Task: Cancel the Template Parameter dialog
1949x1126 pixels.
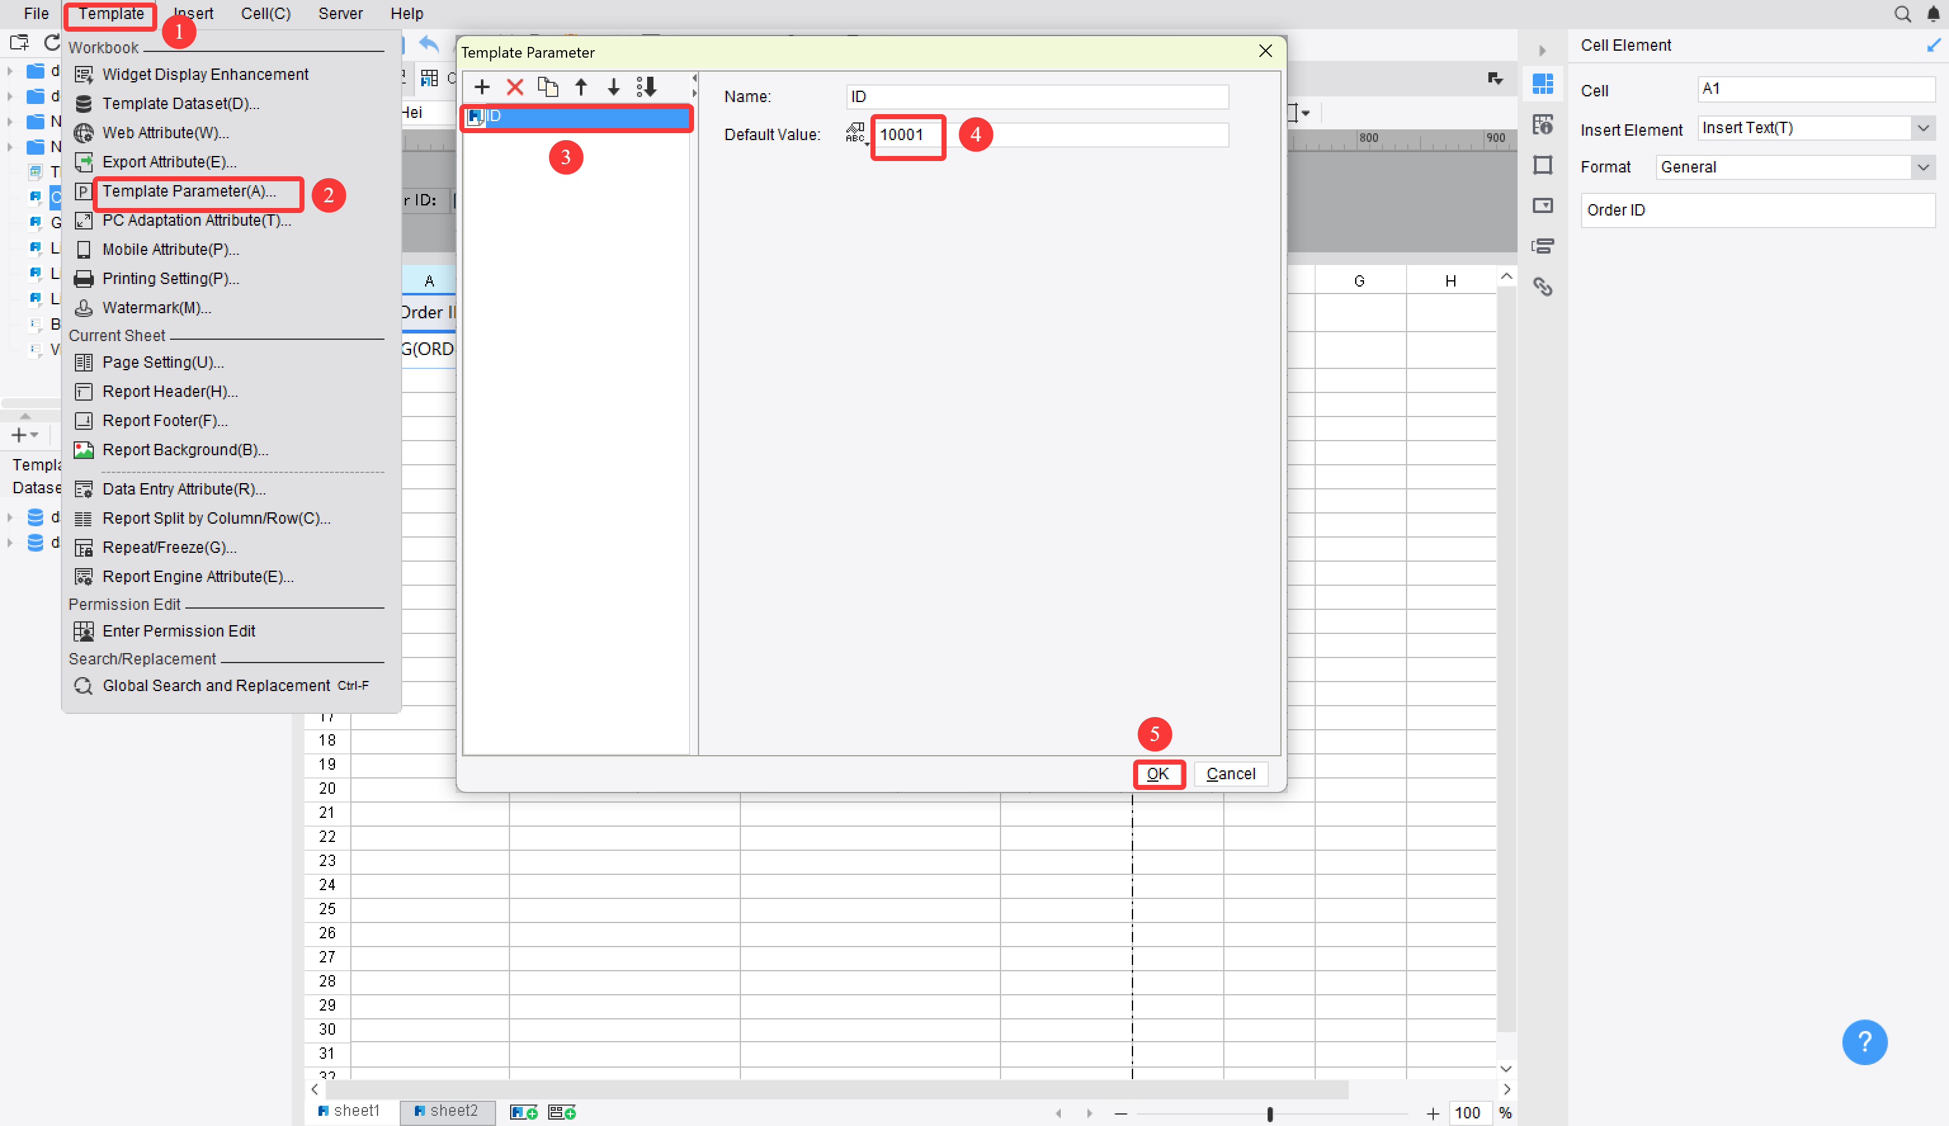Action: coord(1231,773)
